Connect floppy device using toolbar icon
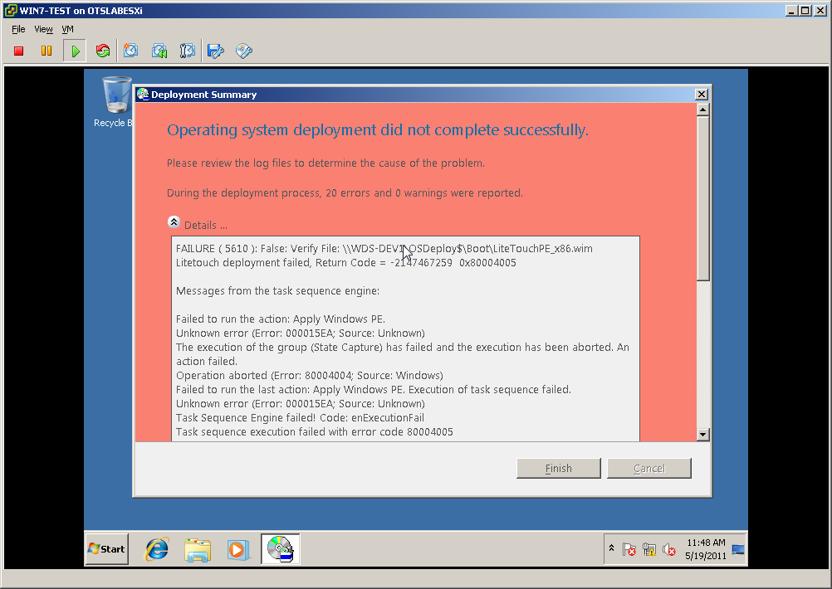 click(x=216, y=51)
